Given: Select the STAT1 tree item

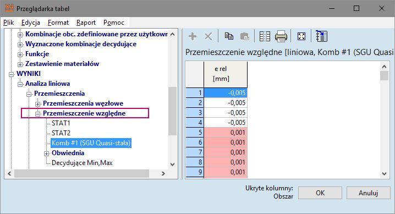Looking at the screenshot, I should click(x=61, y=123).
